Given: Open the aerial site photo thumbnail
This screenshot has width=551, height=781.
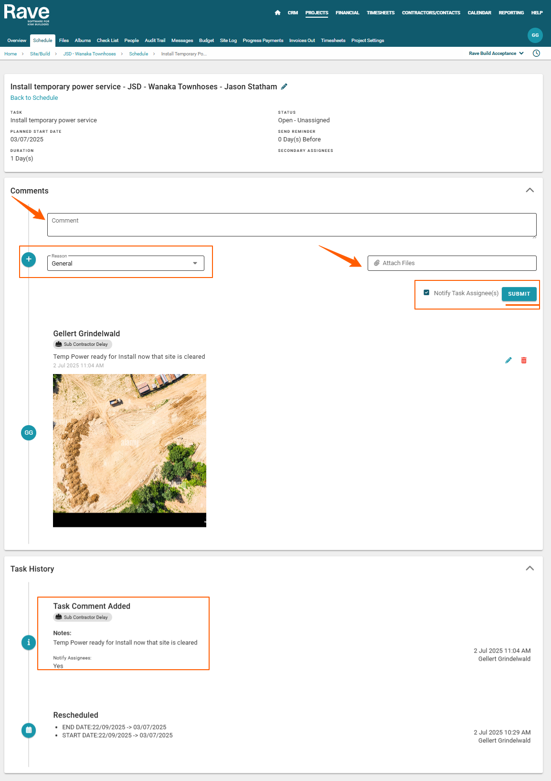Looking at the screenshot, I should coord(129,450).
